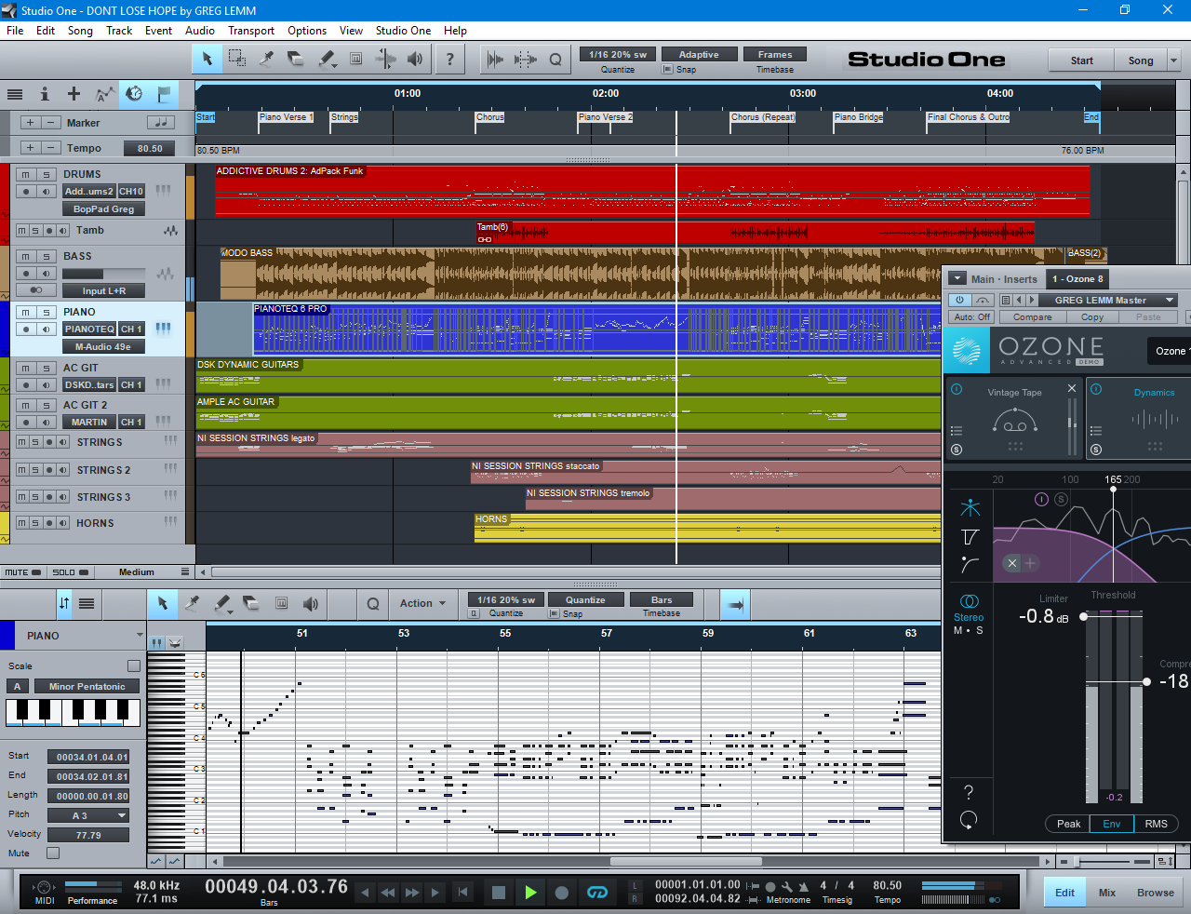Mute the PIANO track

26,313
